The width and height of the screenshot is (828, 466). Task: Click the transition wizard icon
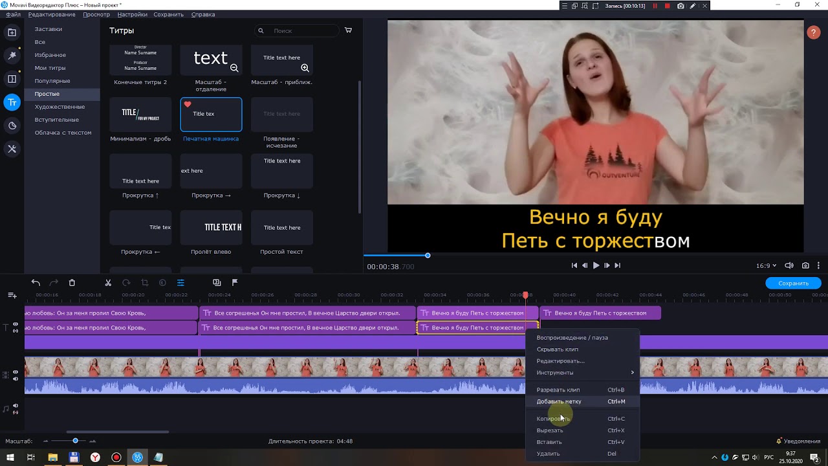point(217,283)
